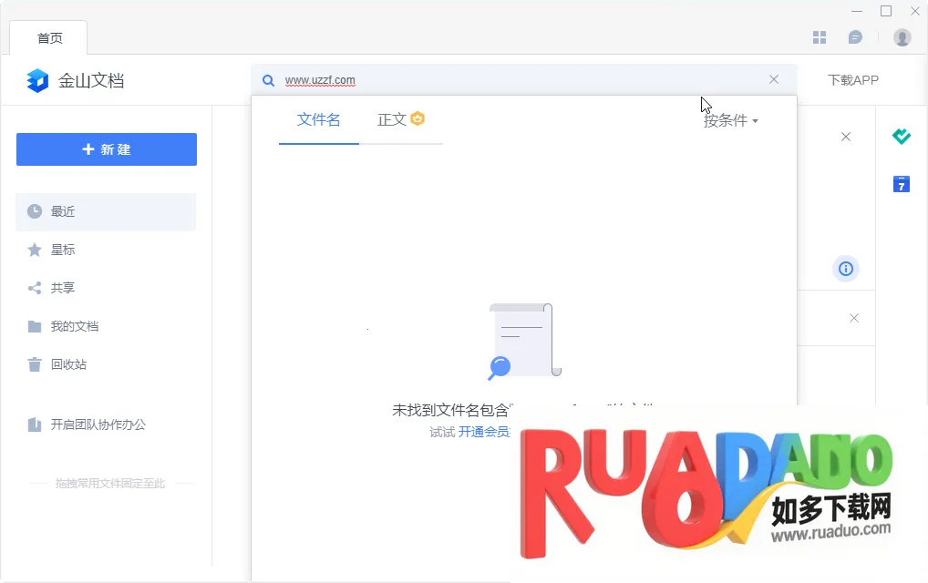Click the blue info circle icon
Screen dimensions: 928x583
click(846, 269)
